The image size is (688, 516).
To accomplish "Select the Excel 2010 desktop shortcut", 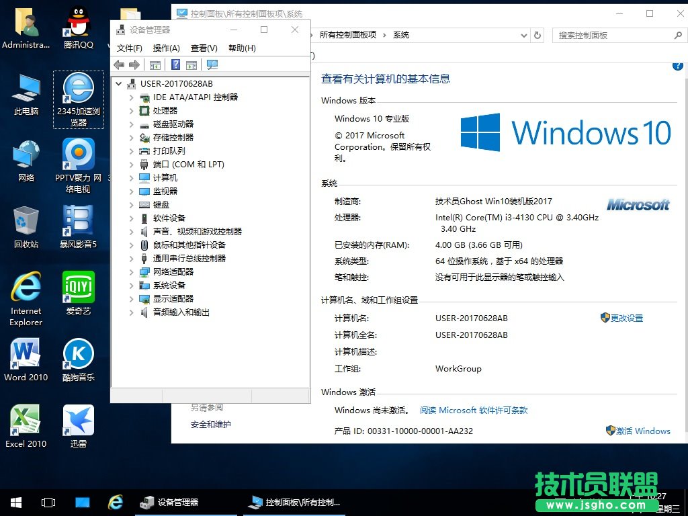I will coord(26,427).
